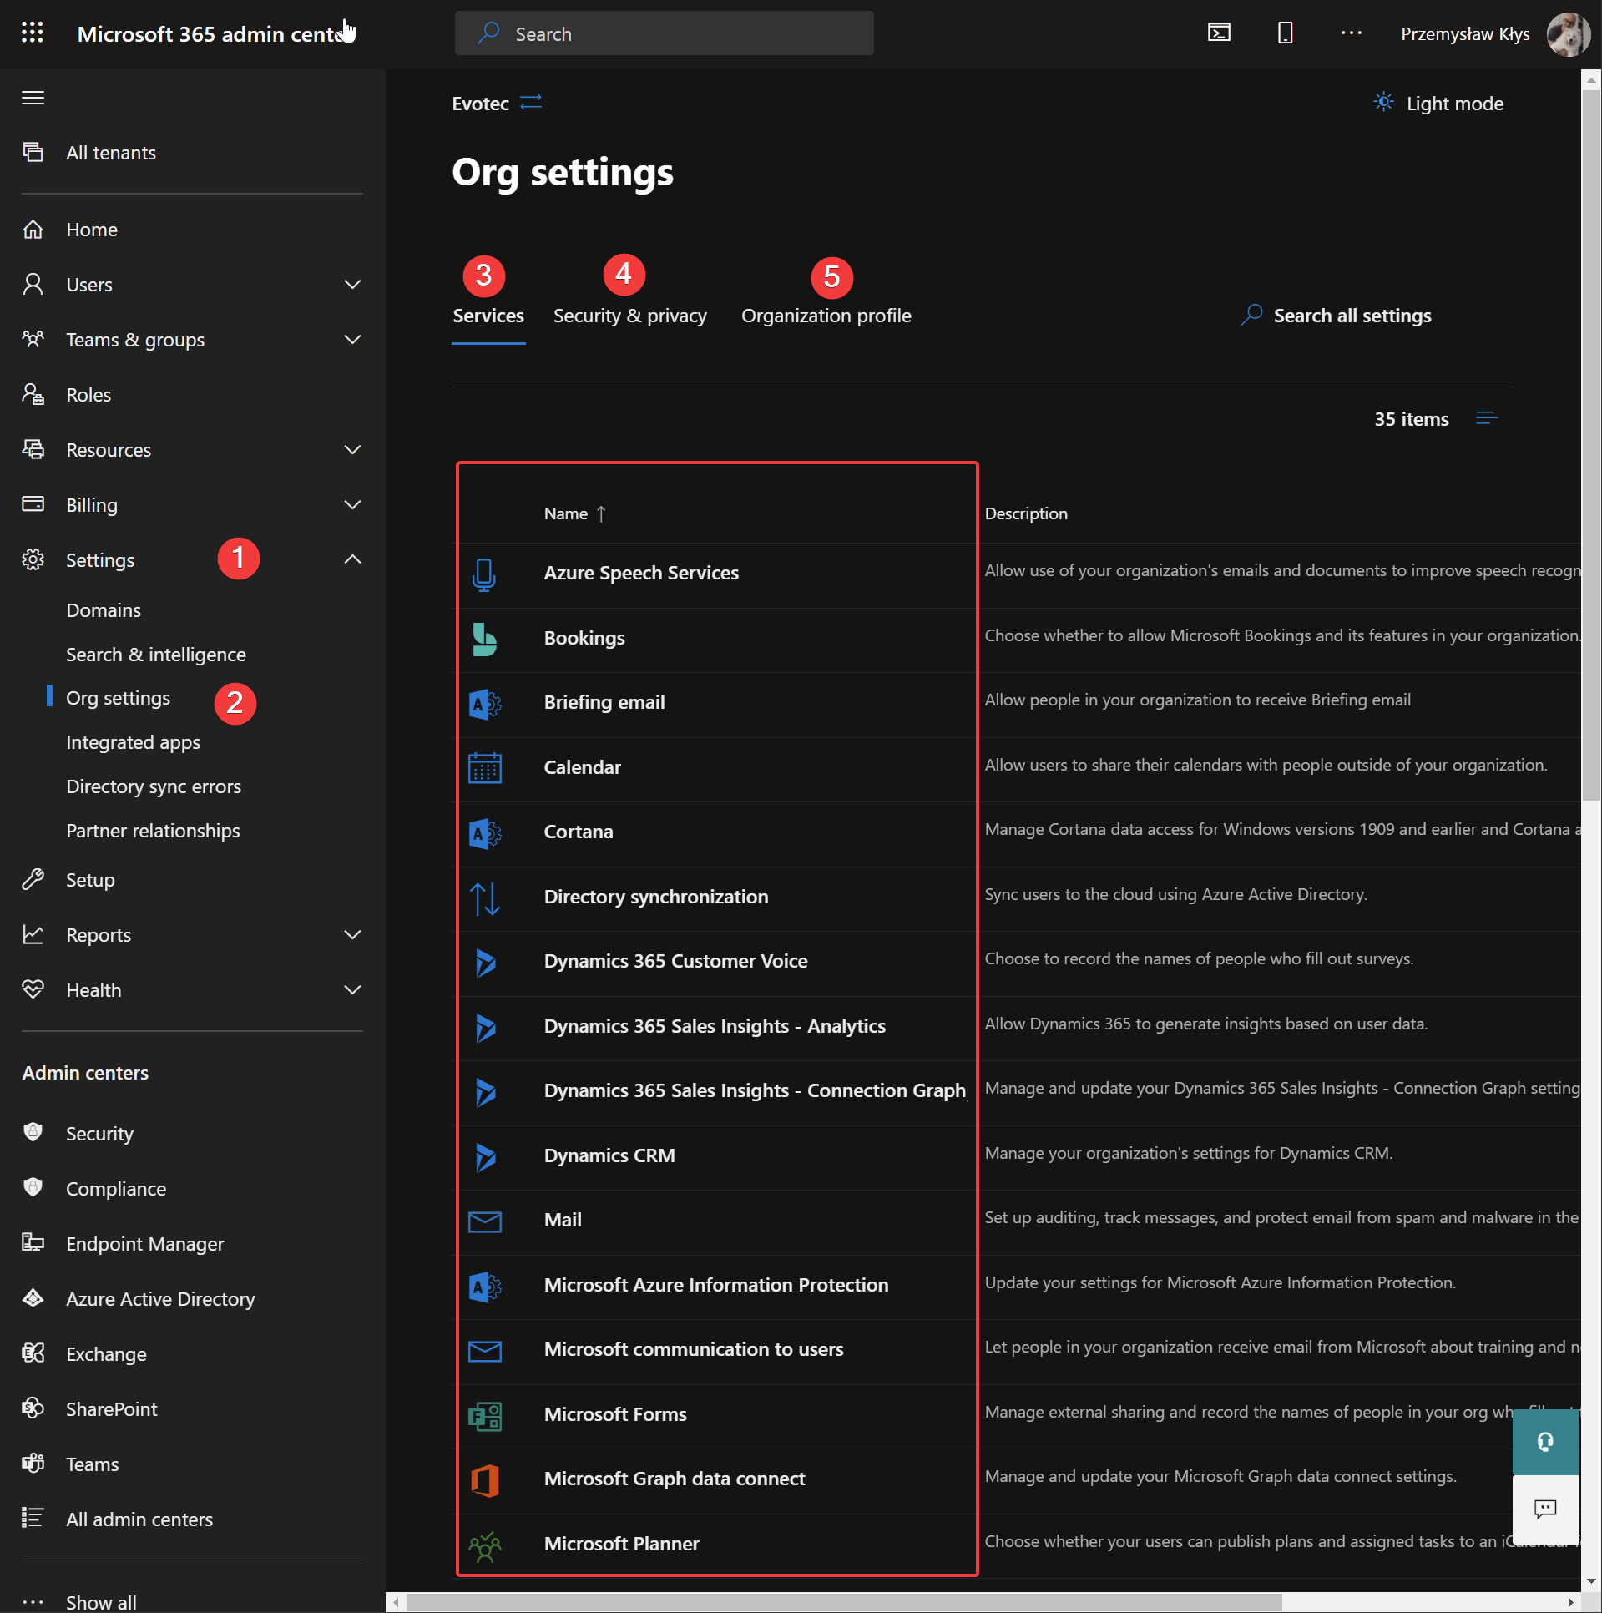Image resolution: width=1602 pixels, height=1613 pixels.
Task: Open Mail service settings
Action: tap(563, 1219)
